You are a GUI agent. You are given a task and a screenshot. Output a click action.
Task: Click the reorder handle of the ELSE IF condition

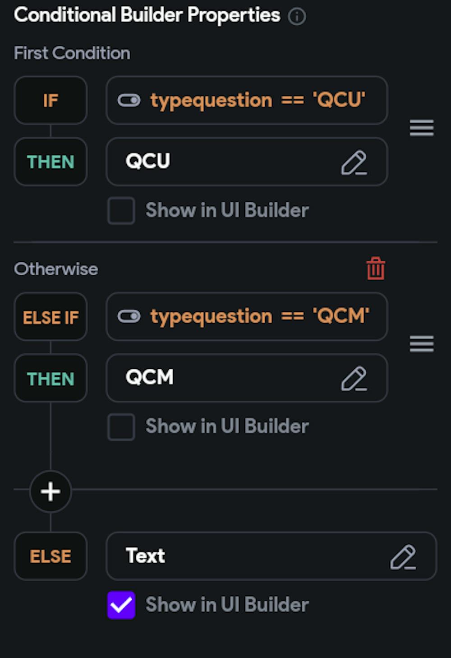coord(422,344)
